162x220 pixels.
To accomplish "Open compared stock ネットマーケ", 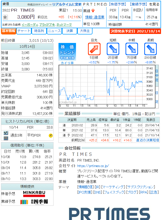I will pyautogui.click(x=64, y=25).
